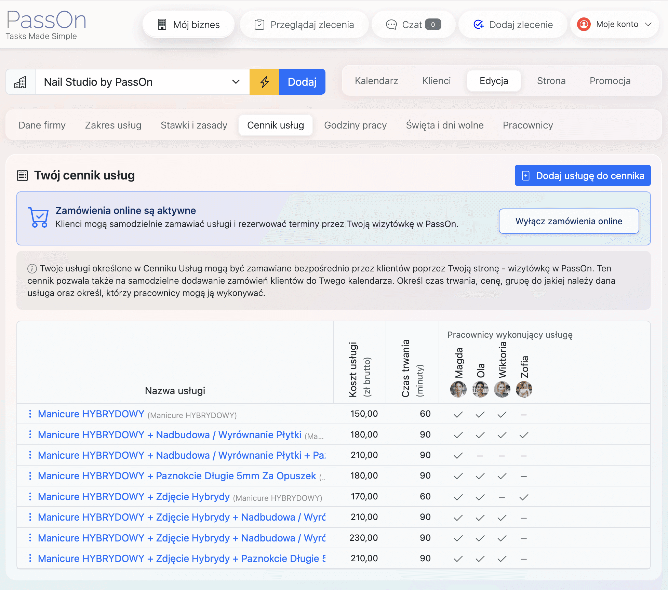
Task: Open the Godziny pracy tab
Action: point(355,125)
